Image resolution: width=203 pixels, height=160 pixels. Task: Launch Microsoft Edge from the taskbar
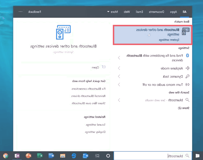[x=74, y=156]
